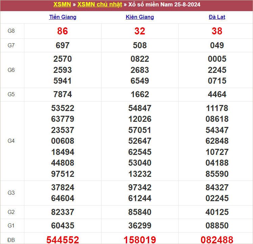The height and width of the screenshot is (244, 253).
Task: Click the special prize number 158019
Action: coord(140,240)
